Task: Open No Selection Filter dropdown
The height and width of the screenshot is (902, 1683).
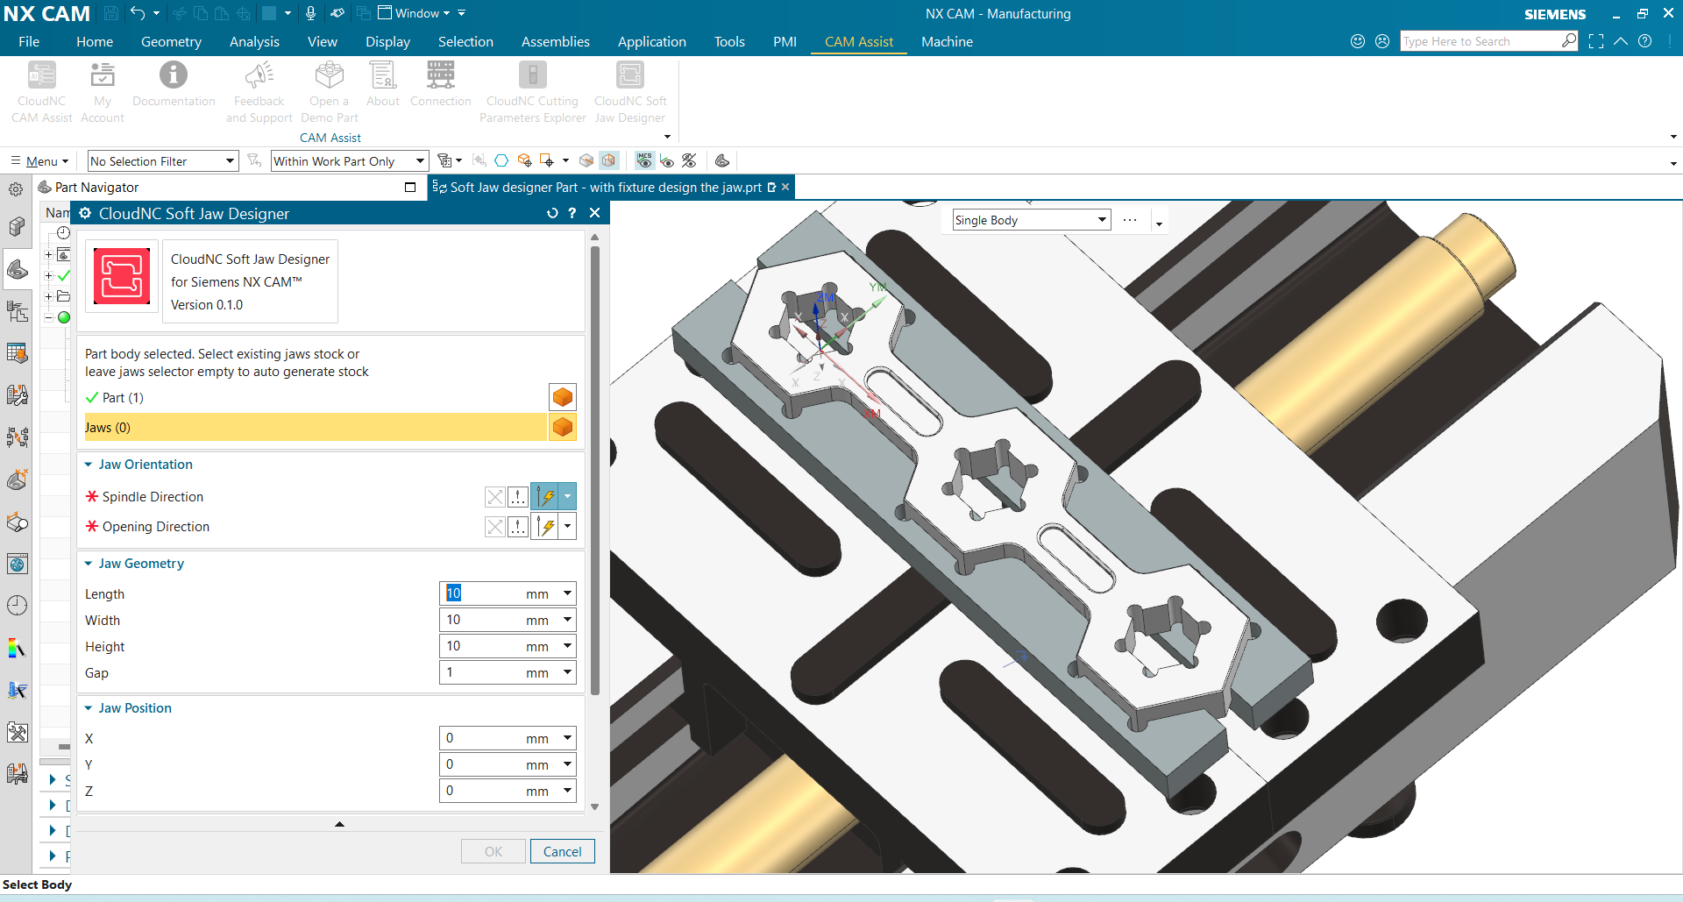Action: pyautogui.click(x=163, y=161)
